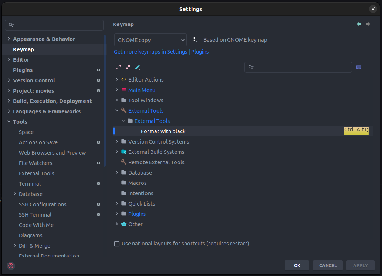382x276 pixels.
Task: Open the help question mark icon
Action: pos(11,266)
